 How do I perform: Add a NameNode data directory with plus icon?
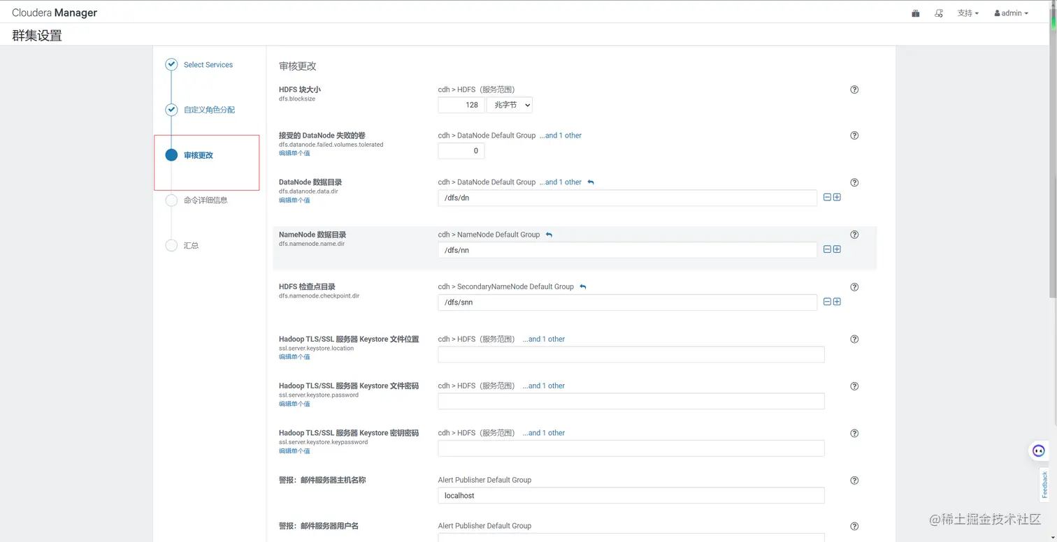click(837, 249)
